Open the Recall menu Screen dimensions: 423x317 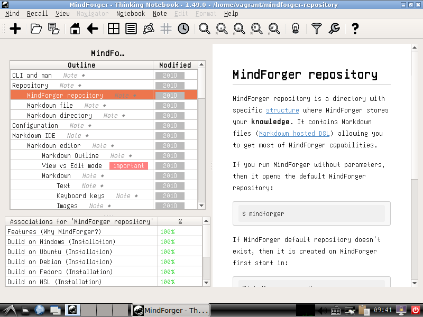tap(38, 14)
